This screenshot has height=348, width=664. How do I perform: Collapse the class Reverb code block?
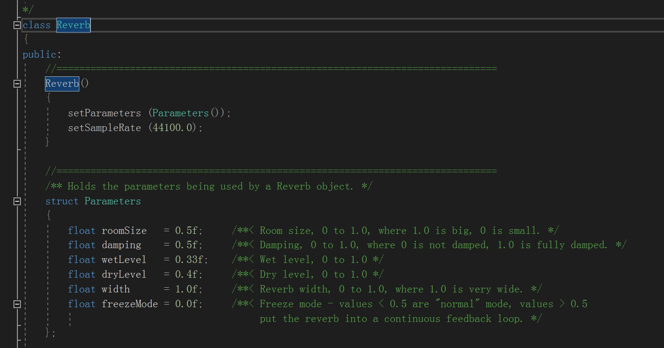pos(17,25)
